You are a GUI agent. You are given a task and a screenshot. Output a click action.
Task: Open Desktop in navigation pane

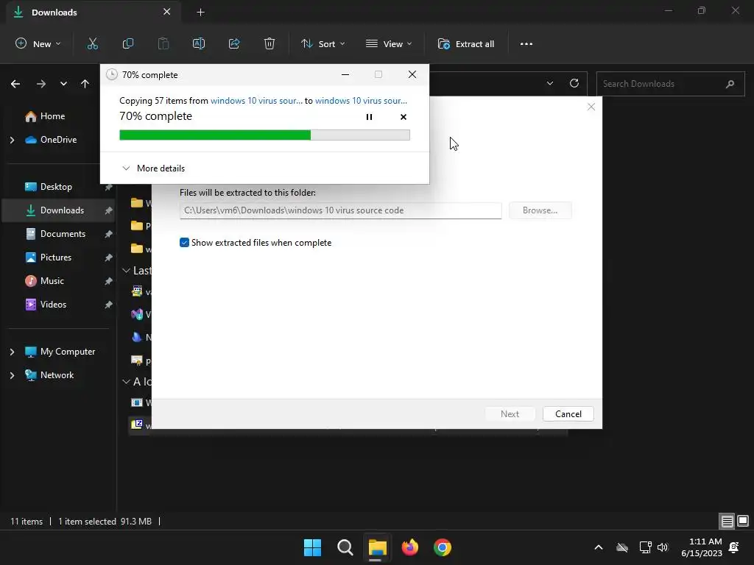click(56, 187)
